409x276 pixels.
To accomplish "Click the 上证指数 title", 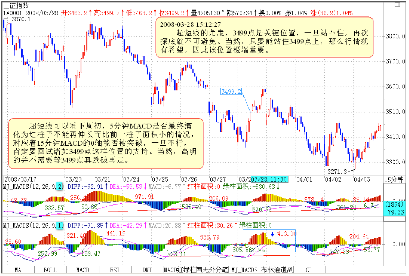I will click(16, 5).
